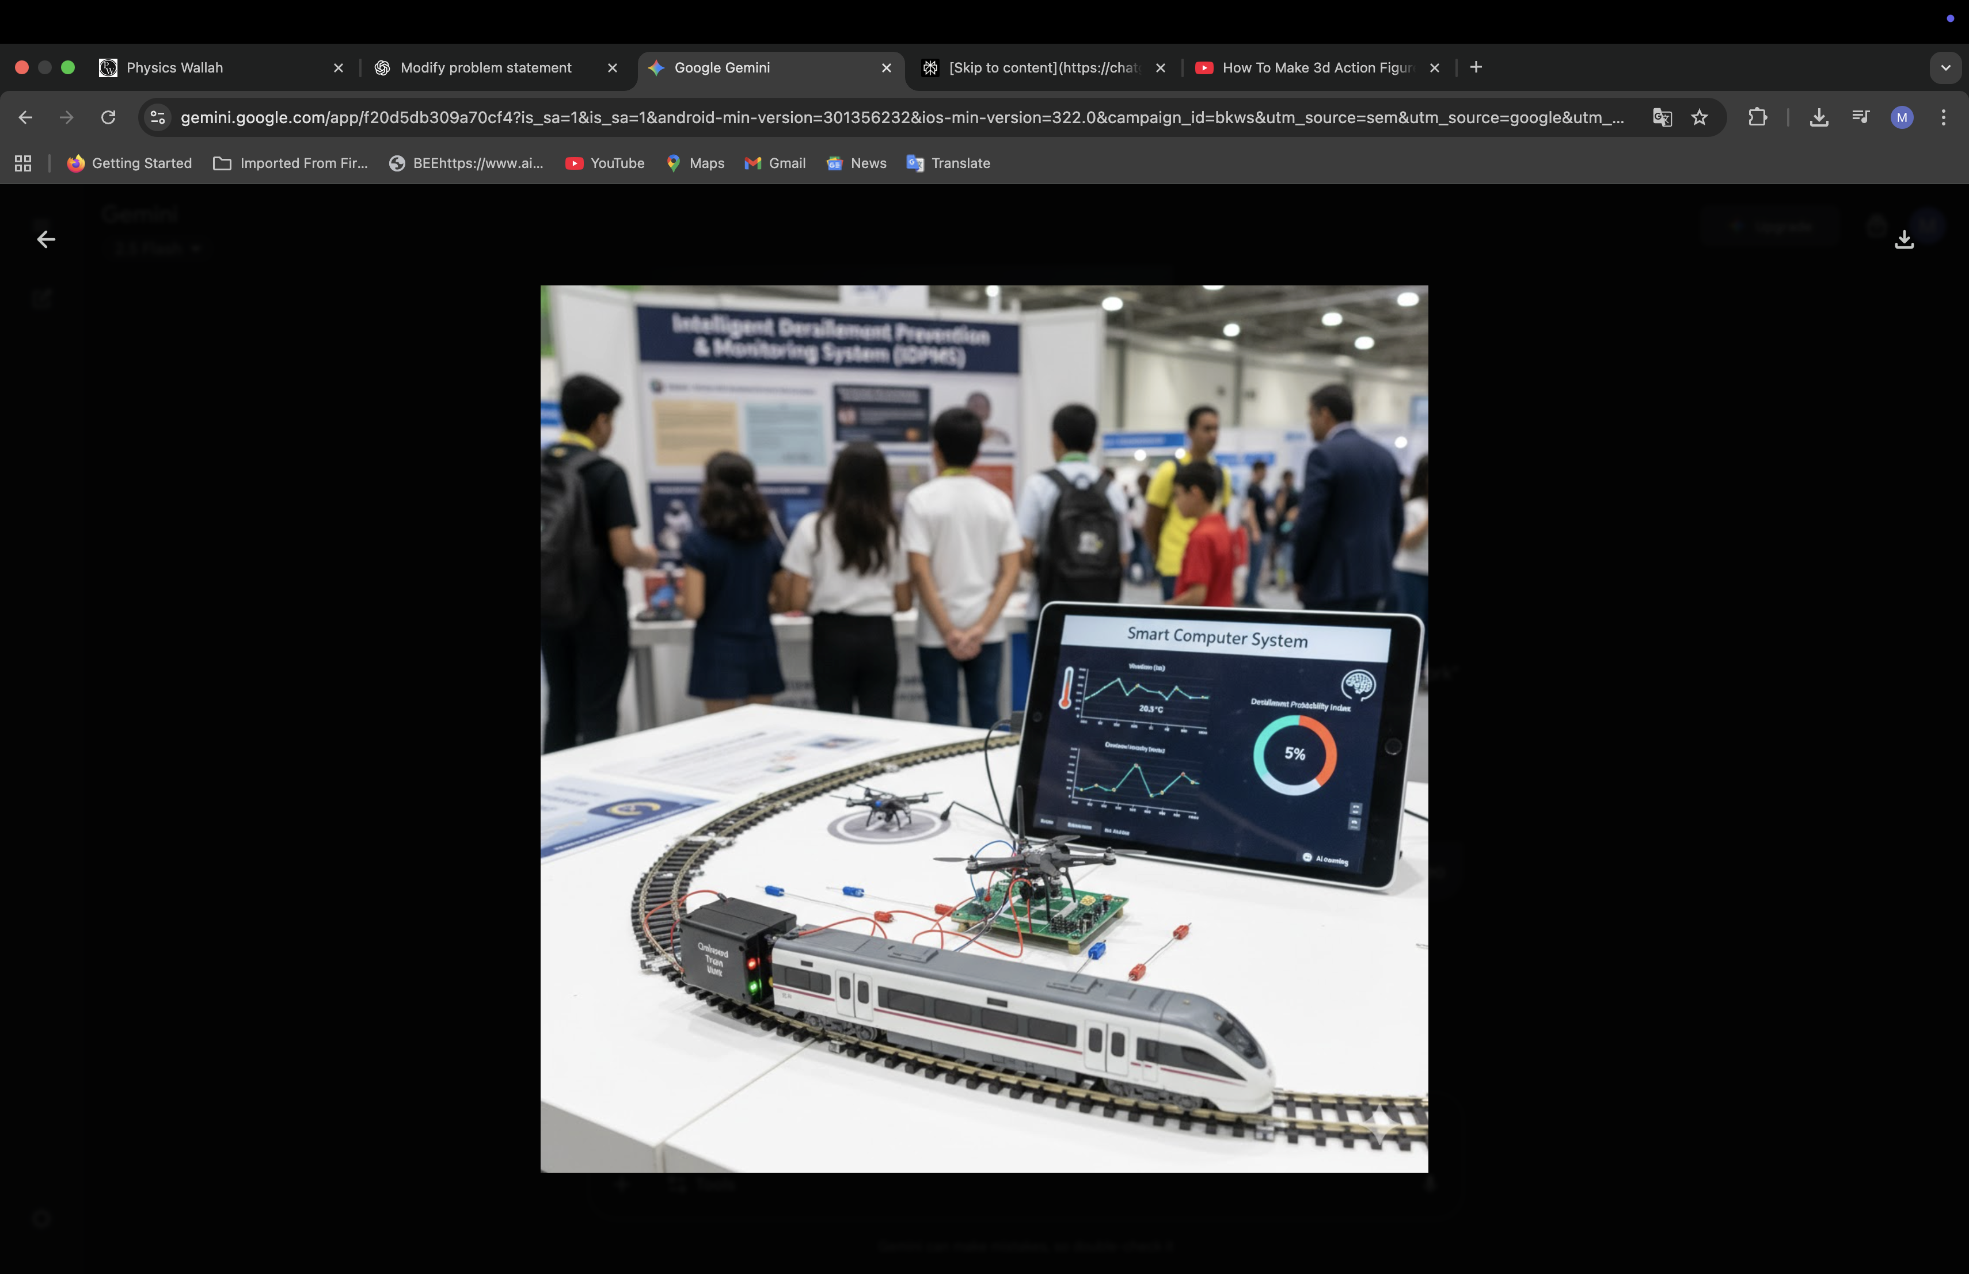Image resolution: width=1969 pixels, height=1274 pixels.
Task: Bookmark this page with star icon
Action: [x=1700, y=117]
